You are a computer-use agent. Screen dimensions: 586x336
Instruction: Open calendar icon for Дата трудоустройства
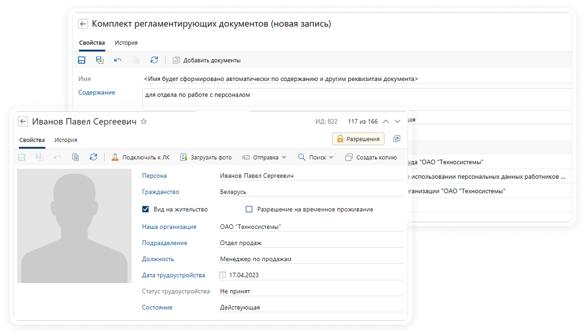(222, 275)
